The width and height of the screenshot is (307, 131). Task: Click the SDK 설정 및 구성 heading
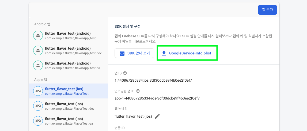coord(127,26)
